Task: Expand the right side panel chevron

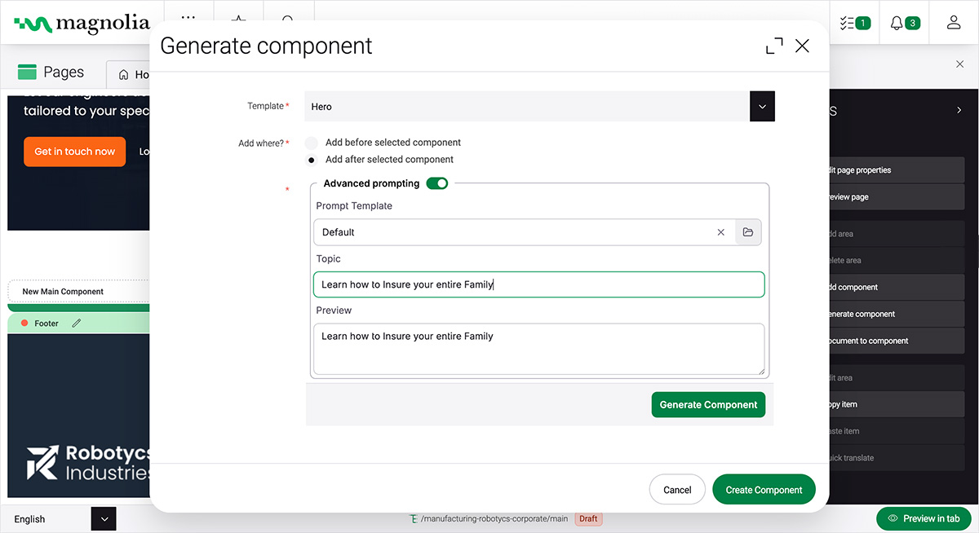Action: click(959, 110)
